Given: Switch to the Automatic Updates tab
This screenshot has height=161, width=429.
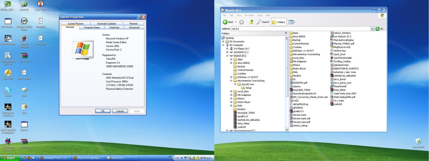Looking at the screenshot, I should [107, 24].
